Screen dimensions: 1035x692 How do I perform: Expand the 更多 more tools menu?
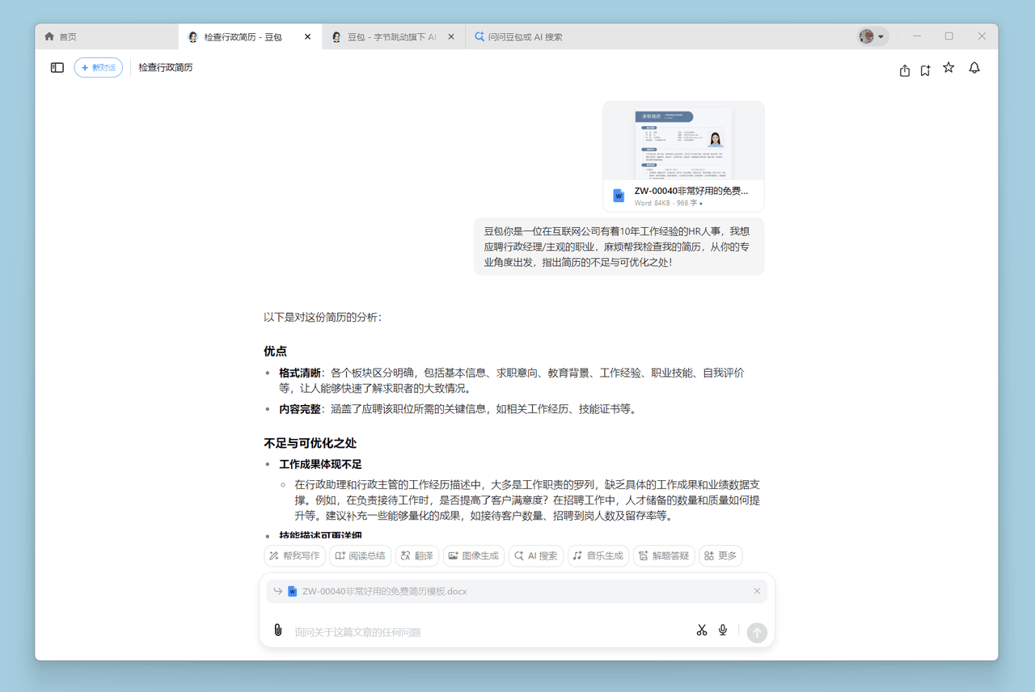click(720, 556)
